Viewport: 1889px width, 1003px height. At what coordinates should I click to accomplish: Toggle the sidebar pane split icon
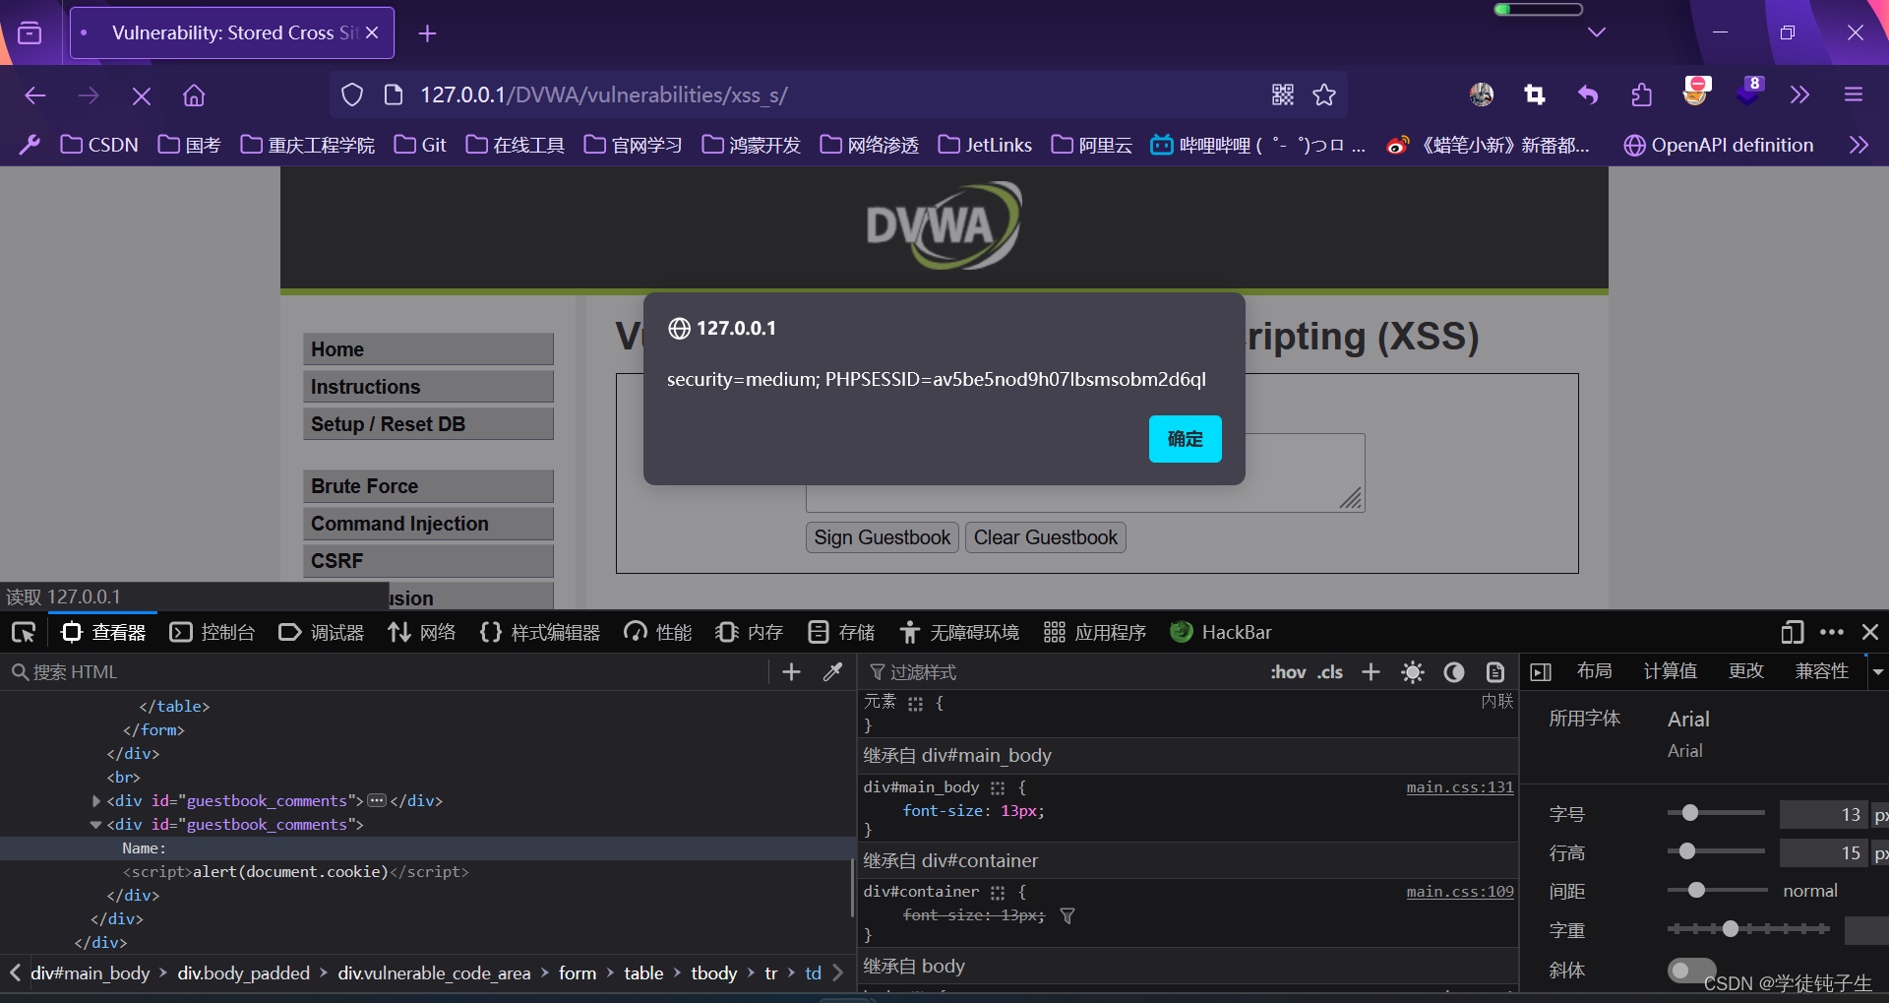pos(1541,672)
